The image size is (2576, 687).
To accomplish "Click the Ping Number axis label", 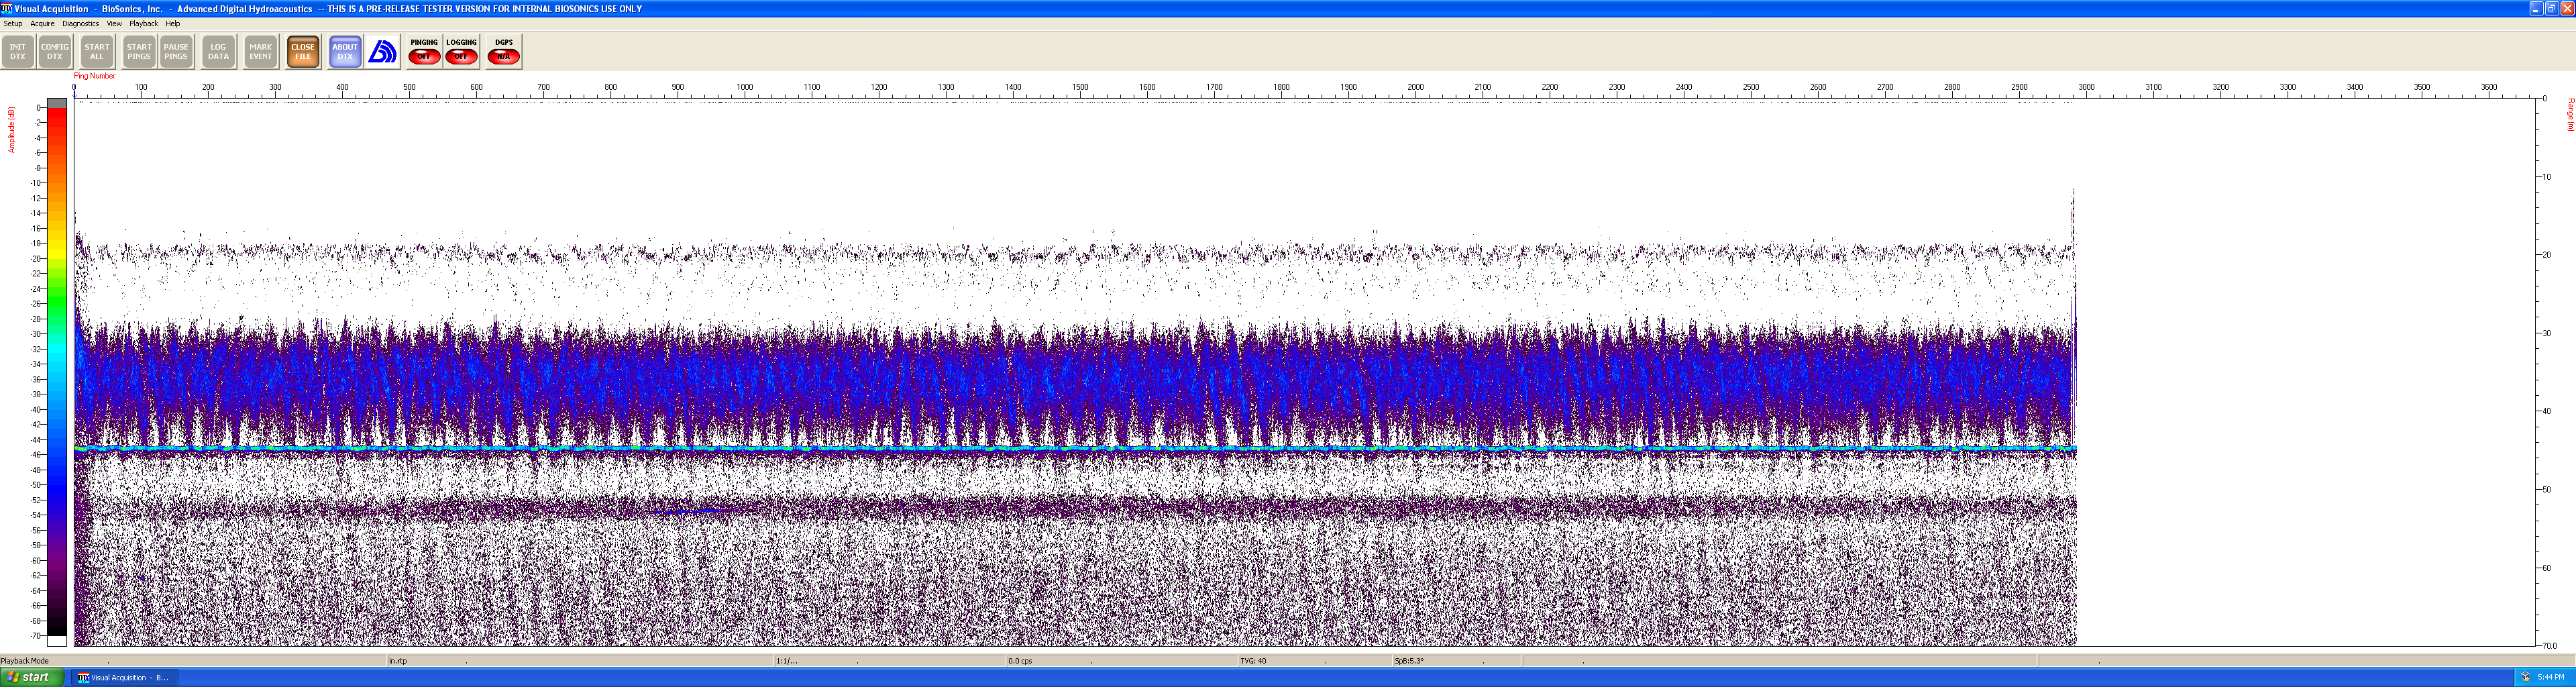I will (x=94, y=76).
